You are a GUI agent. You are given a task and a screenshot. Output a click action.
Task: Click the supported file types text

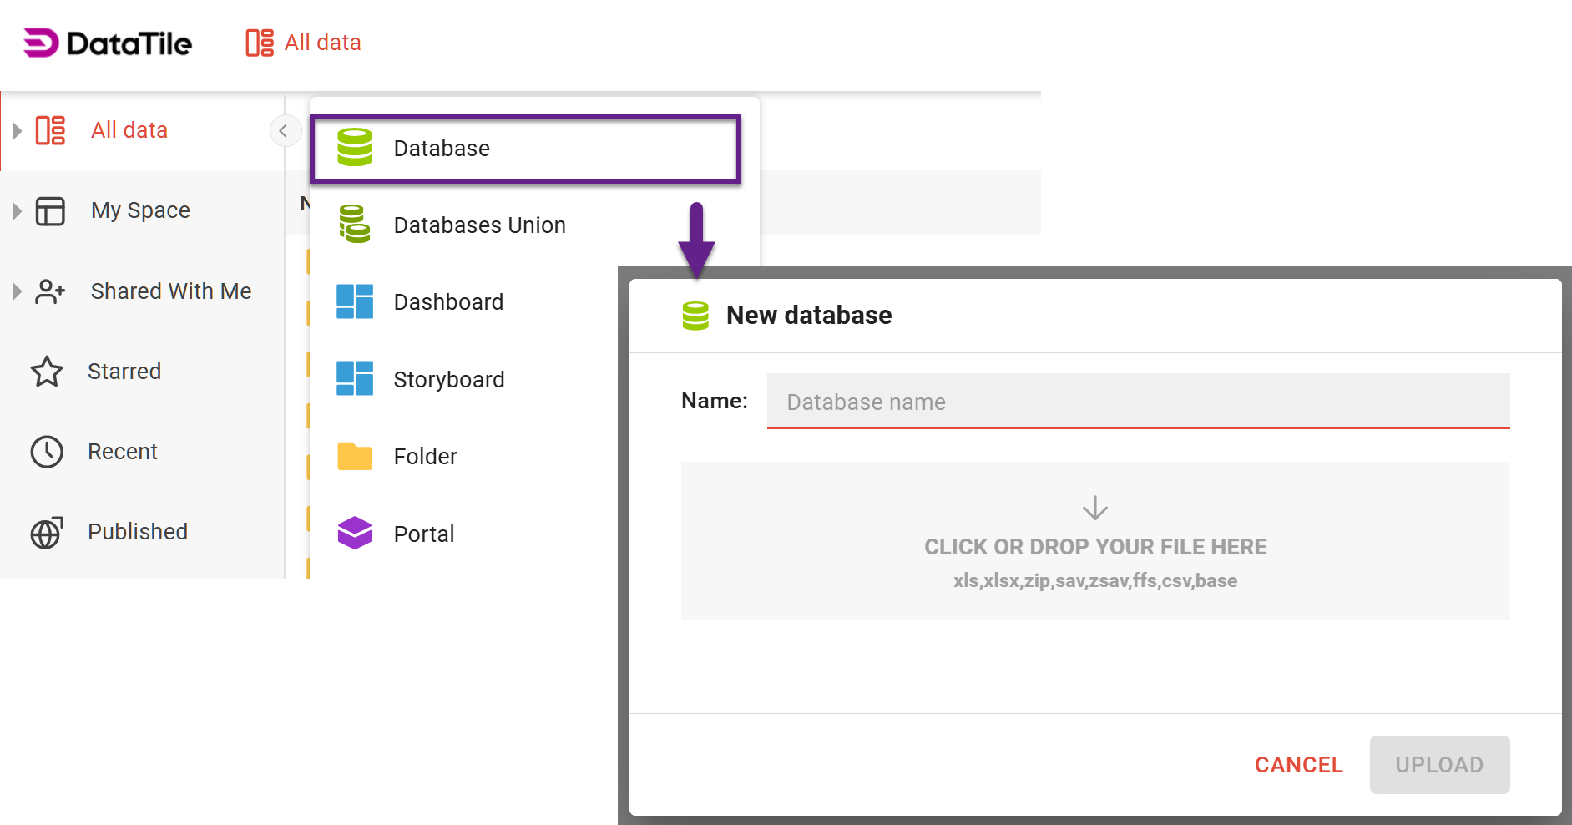(x=1095, y=580)
